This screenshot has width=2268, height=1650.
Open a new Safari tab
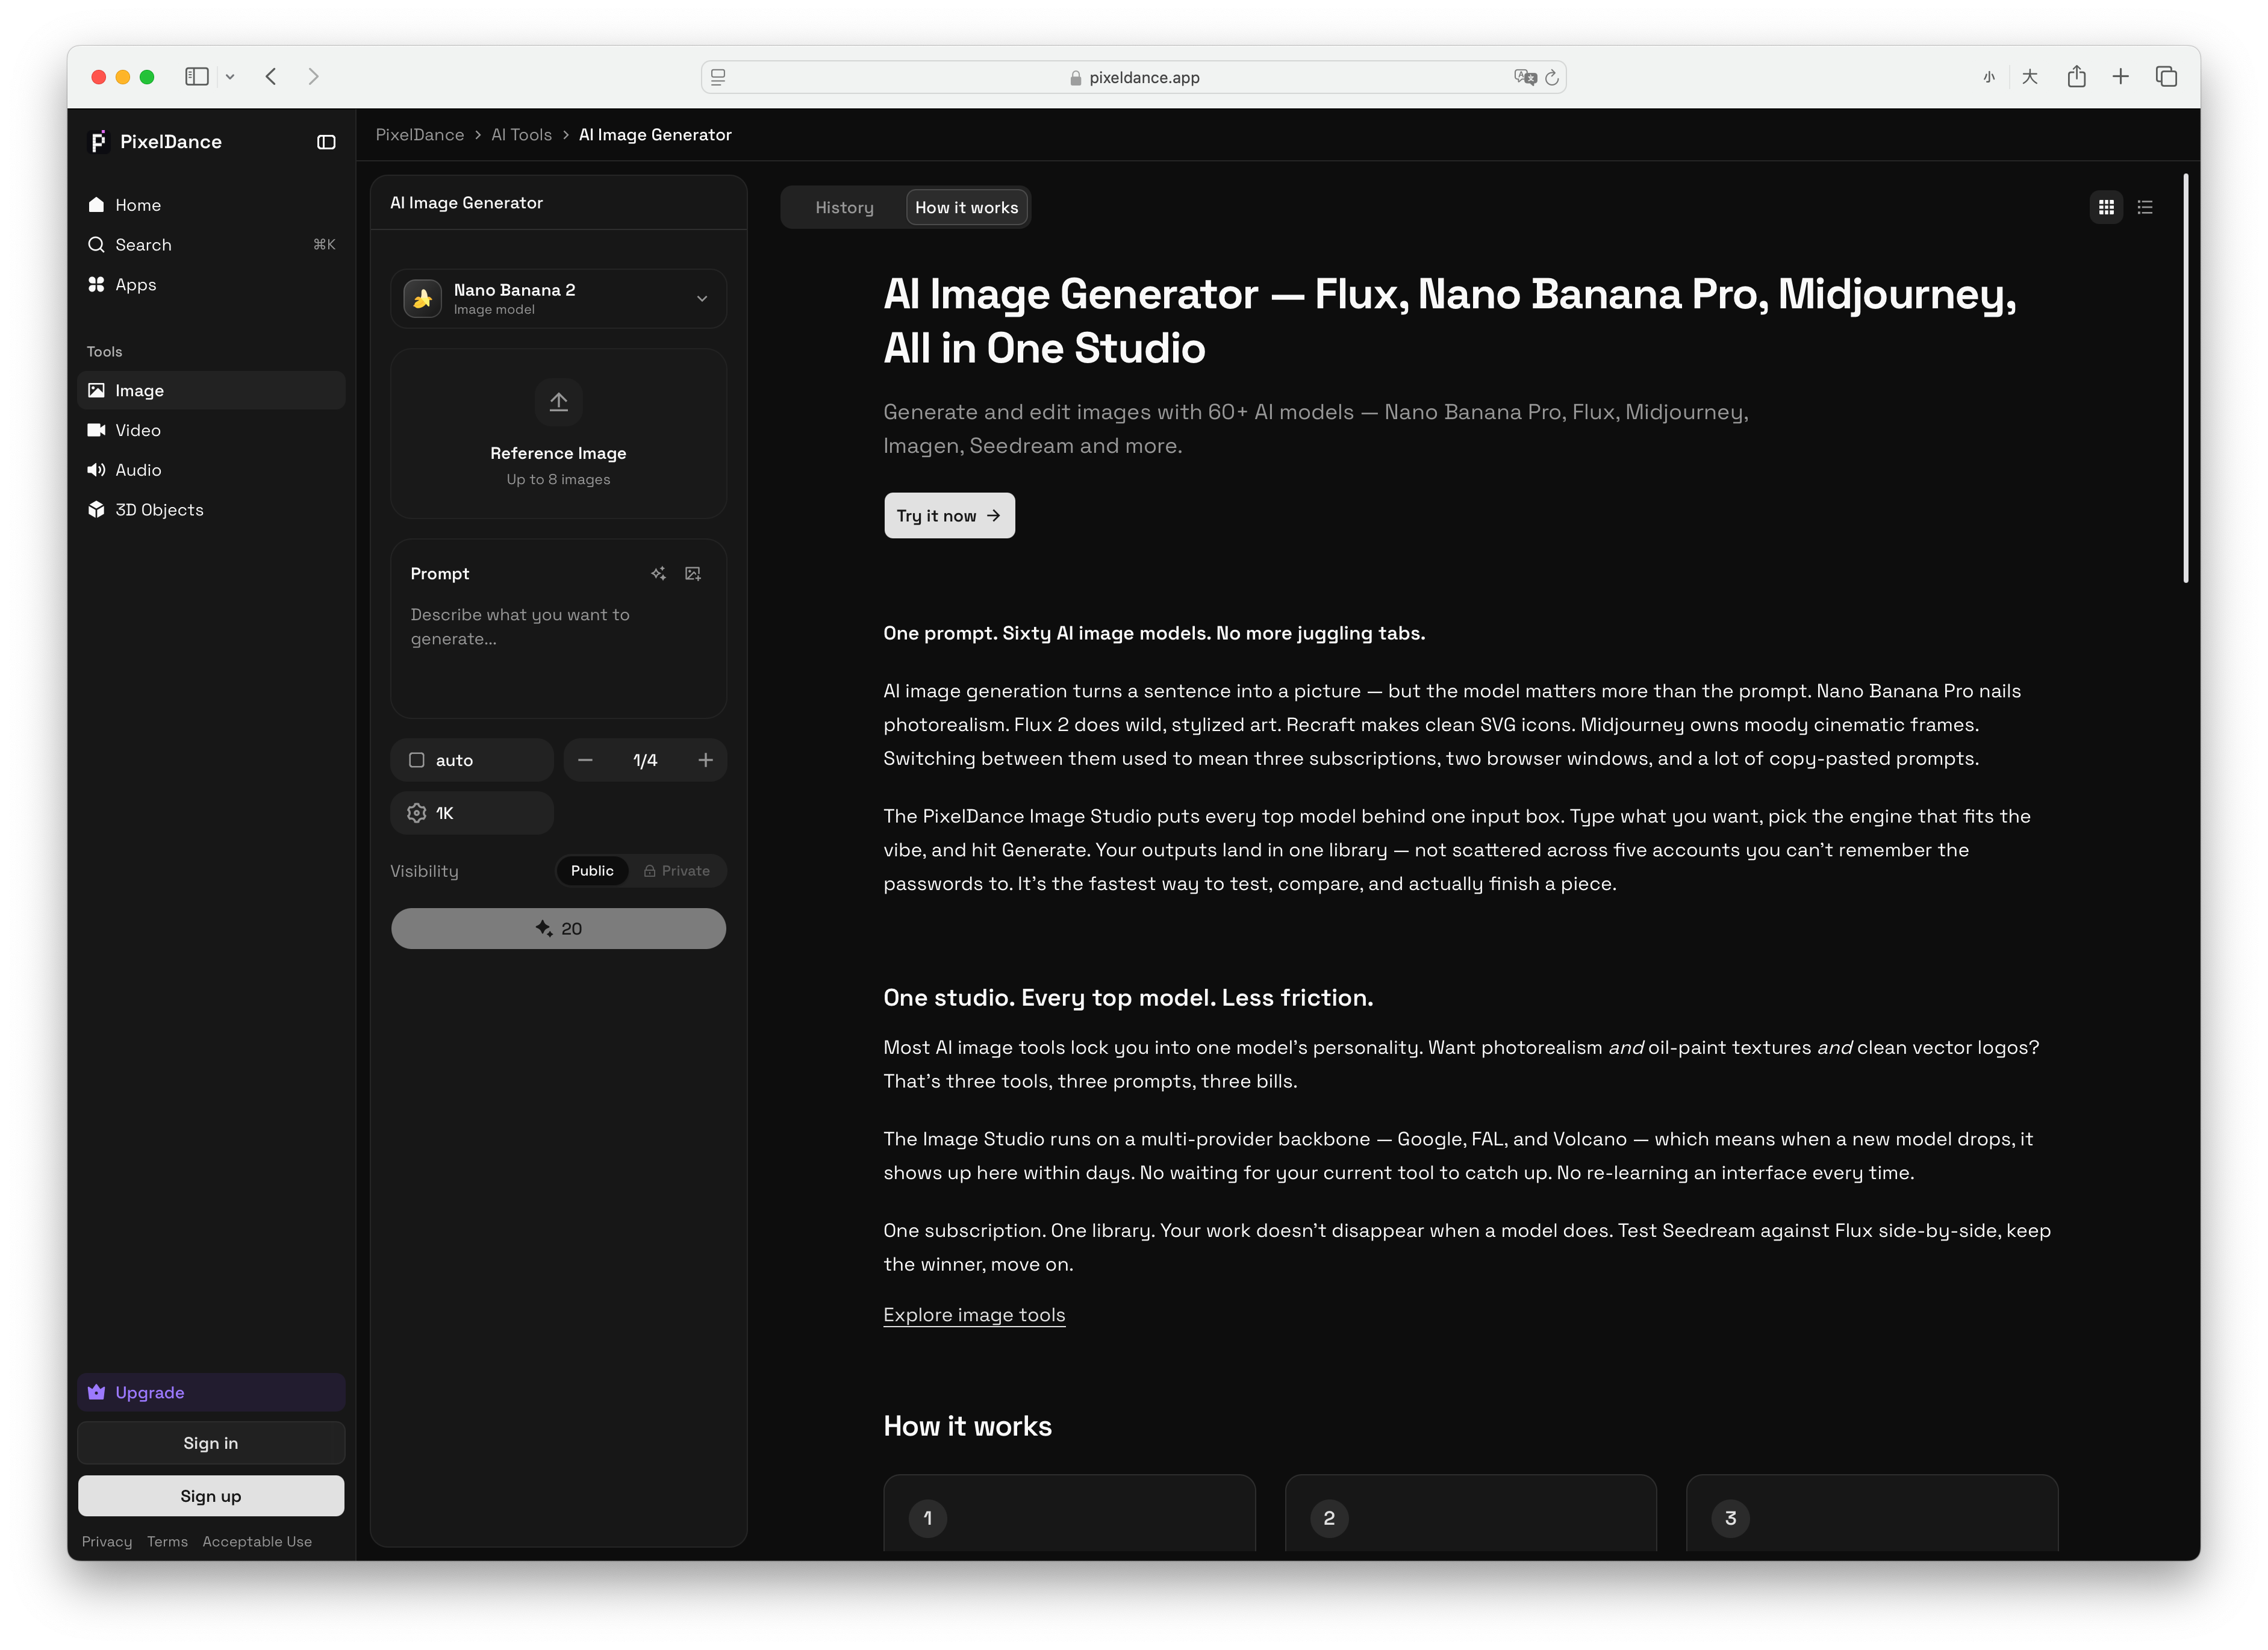pos(2121,76)
